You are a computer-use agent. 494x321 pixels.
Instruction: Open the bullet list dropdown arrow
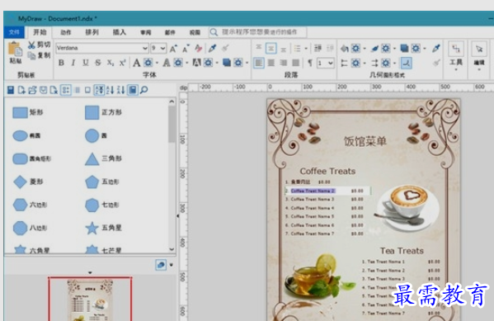(x=306, y=49)
